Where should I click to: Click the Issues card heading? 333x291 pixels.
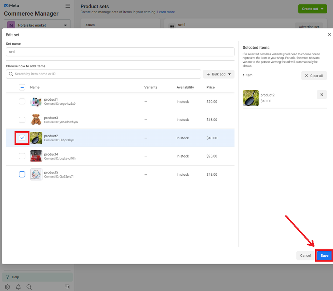90,25
